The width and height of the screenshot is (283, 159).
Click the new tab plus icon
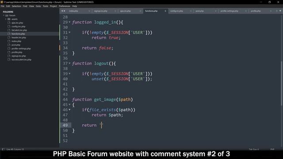(276, 11)
